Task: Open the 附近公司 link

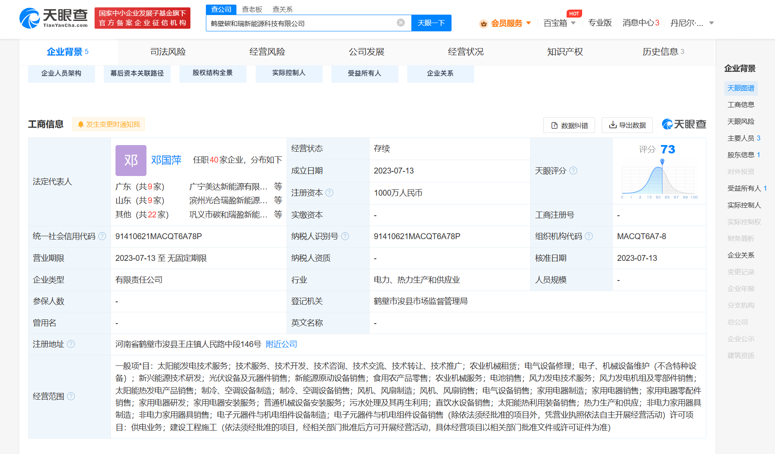Action: [x=281, y=344]
